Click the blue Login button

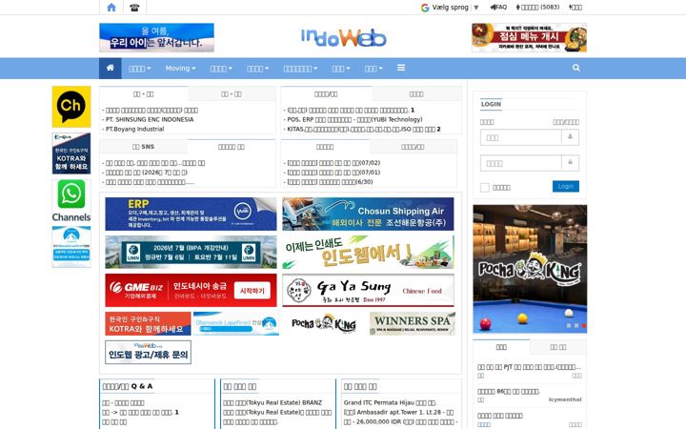[566, 186]
